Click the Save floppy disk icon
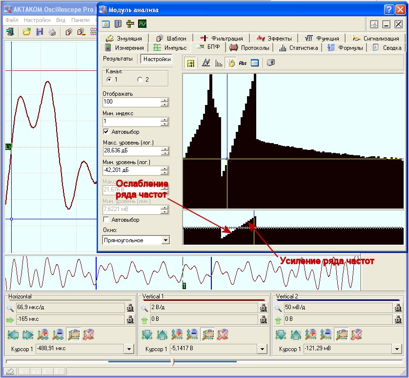The height and width of the screenshot is (378, 409). pos(40,32)
